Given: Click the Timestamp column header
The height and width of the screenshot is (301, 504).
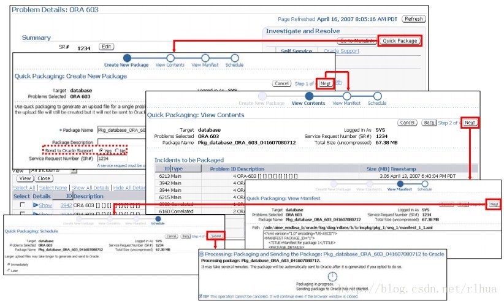Looking at the screenshot, I should tap(403, 169).
